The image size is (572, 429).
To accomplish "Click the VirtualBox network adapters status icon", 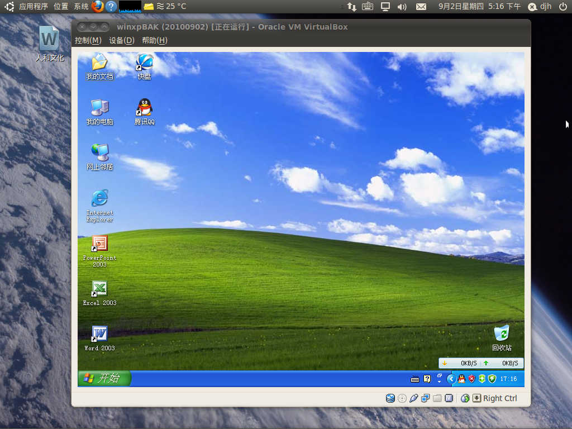I will pyautogui.click(x=425, y=398).
